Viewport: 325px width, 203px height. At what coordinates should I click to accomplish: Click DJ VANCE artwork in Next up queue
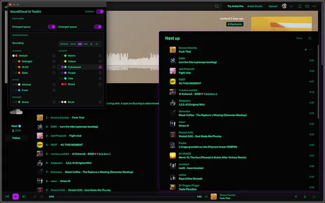(173, 155)
